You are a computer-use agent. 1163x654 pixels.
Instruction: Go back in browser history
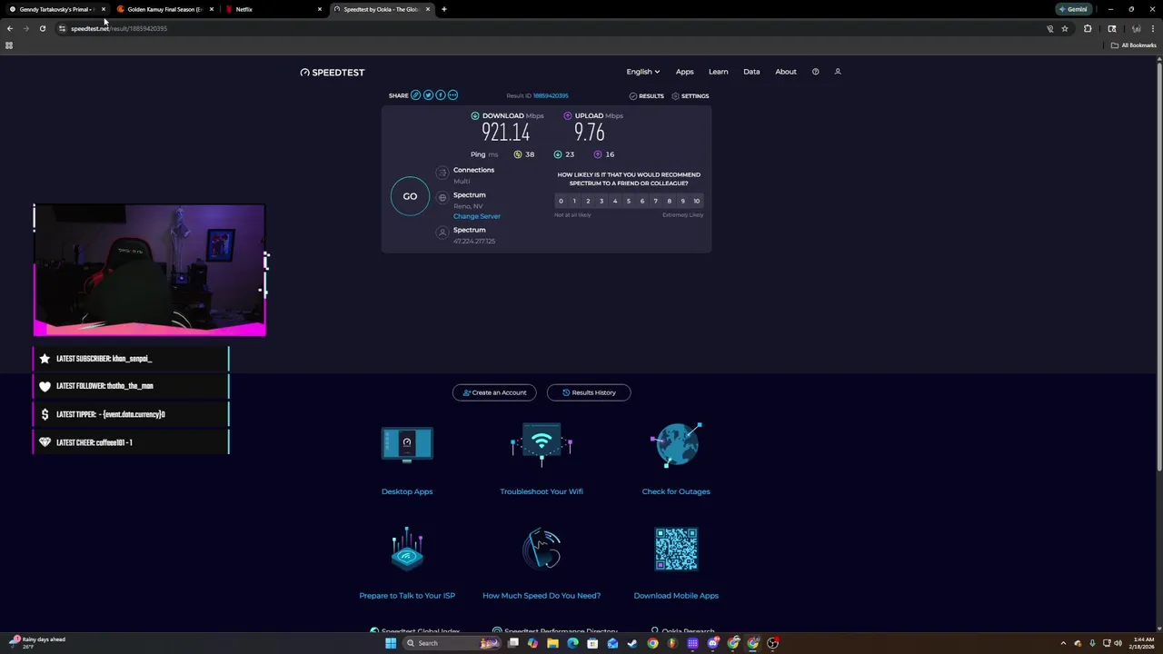click(x=10, y=28)
